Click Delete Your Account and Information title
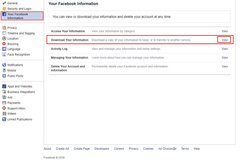 [x=68, y=68]
